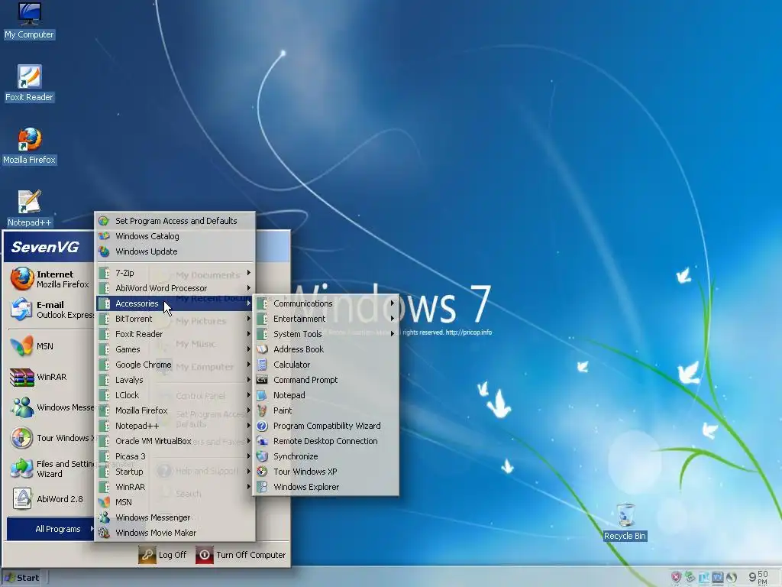Select Picasa 3 program folder
The height and width of the screenshot is (587, 782).
(175, 456)
